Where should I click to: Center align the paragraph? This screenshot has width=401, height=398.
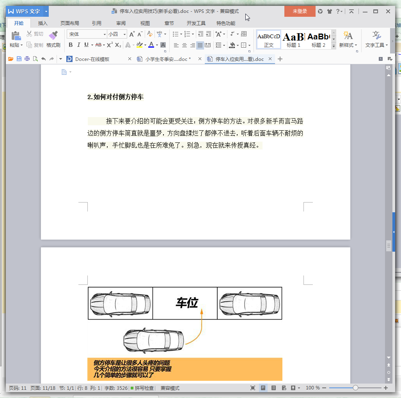pos(185,45)
